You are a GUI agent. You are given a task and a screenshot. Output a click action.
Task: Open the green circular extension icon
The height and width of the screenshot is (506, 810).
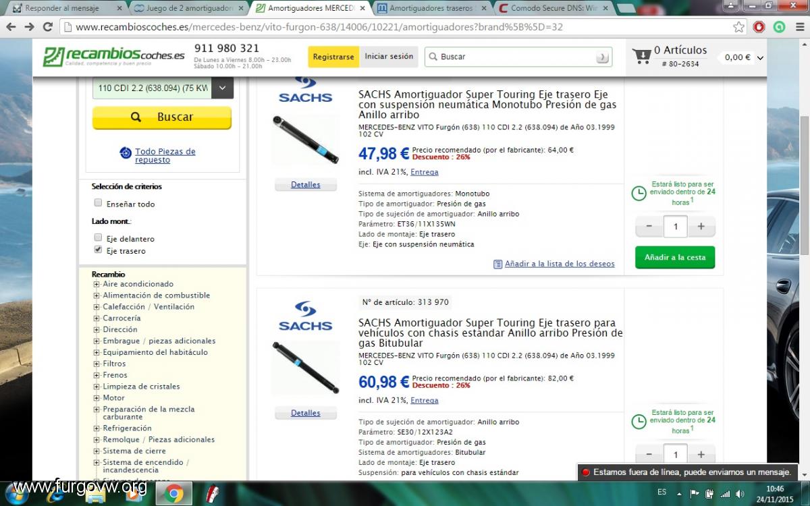(x=779, y=27)
